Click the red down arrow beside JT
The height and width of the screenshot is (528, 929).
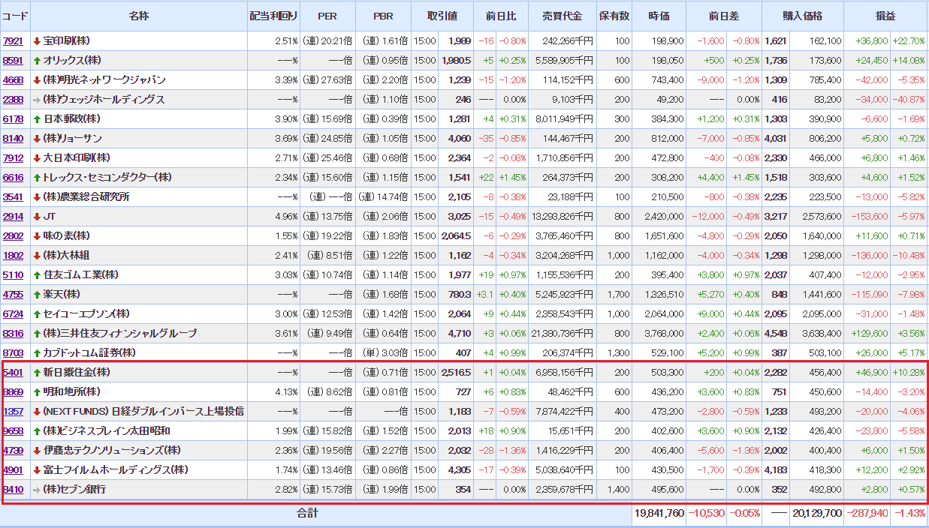37,217
